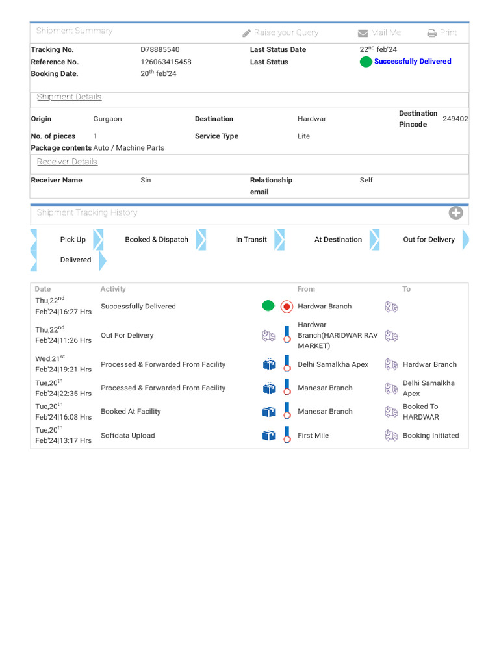
Task: Click package icon in Softdata Upload row
Action: tap(269, 436)
